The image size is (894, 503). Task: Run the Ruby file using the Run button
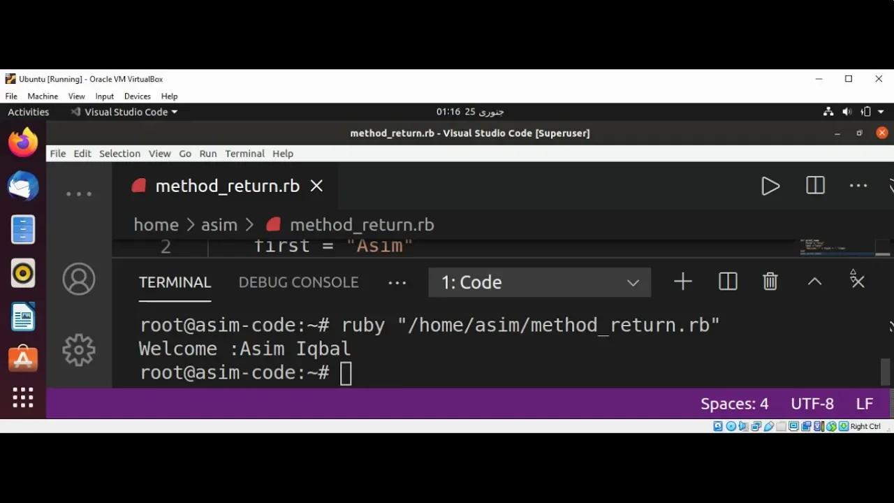(770, 186)
